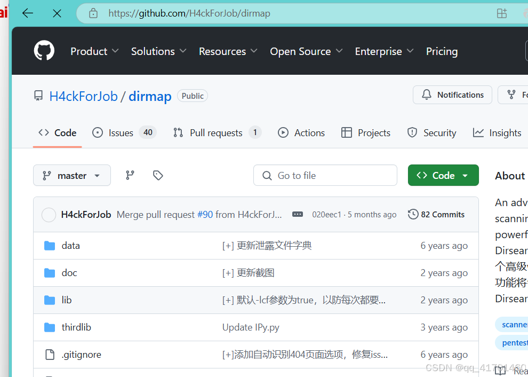The image size is (528, 377).
Task: View branches via the branch icon
Action: click(130, 175)
